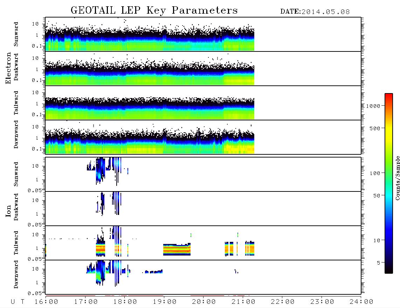Click the Ion "Tailward" panel label

(16, 243)
